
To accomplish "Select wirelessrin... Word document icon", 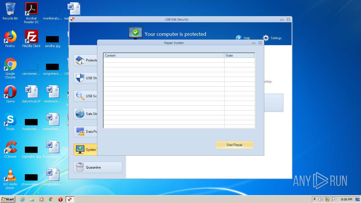I will click(52, 94).
